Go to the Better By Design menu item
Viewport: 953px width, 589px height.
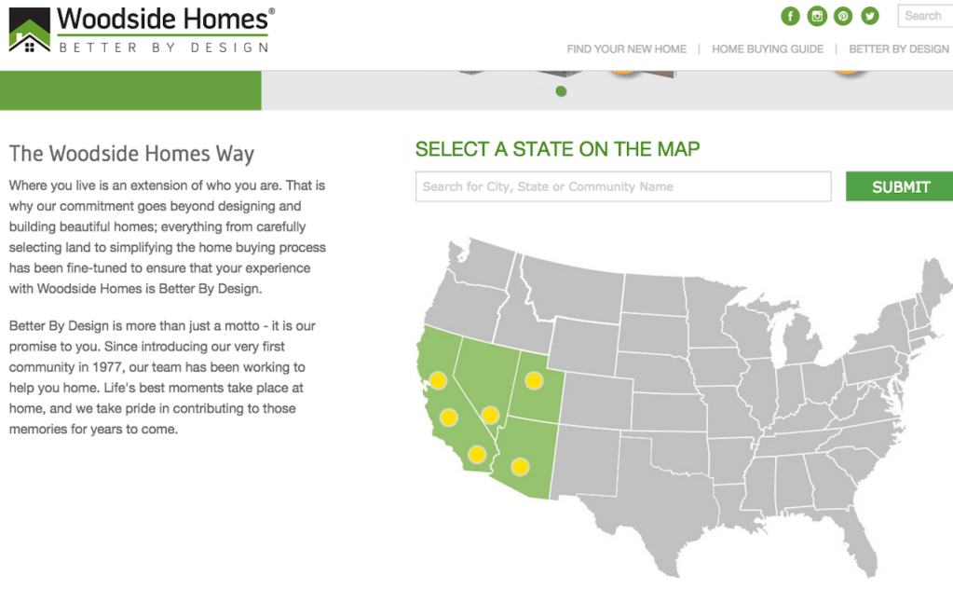[898, 49]
